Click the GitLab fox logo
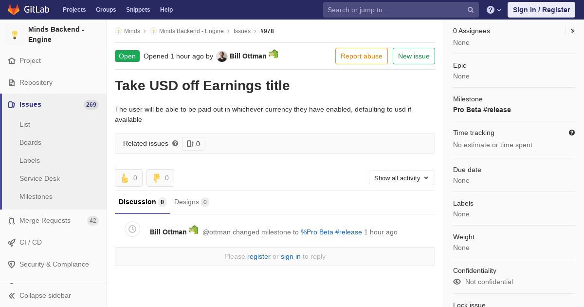 tap(14, 10)
